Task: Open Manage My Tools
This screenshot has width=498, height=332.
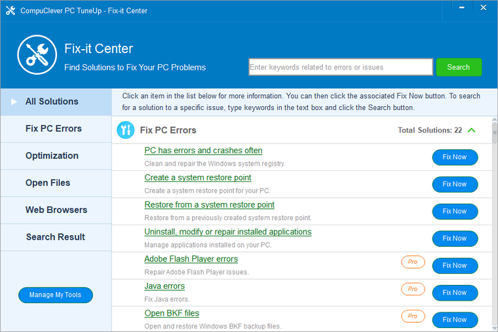Action: tap(56, 295)
